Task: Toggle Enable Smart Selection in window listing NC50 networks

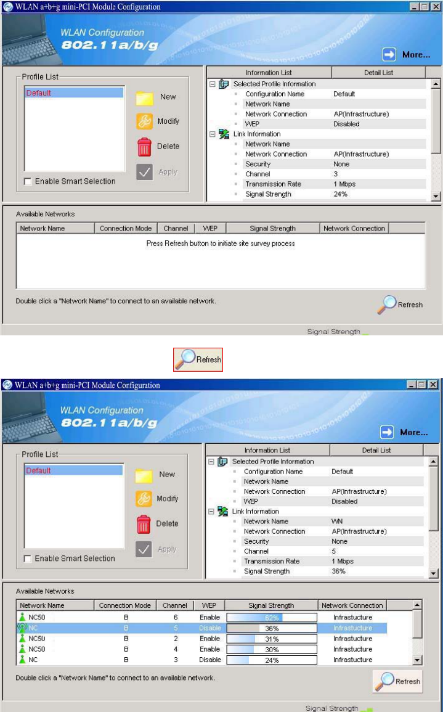Action: click(x=28, y=559)
